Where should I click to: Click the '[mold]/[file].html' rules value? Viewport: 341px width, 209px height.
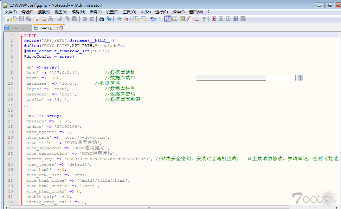coord(102,180)
